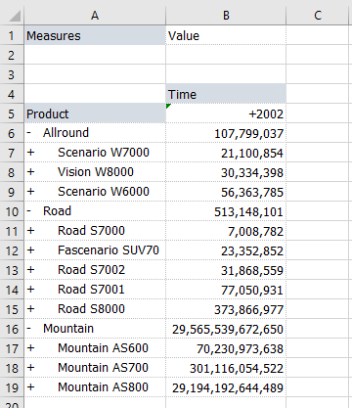This screenshot has width=352, height=408.
Task: Select row 10 header
Action: pyautogui.click(x=12, y=211)
